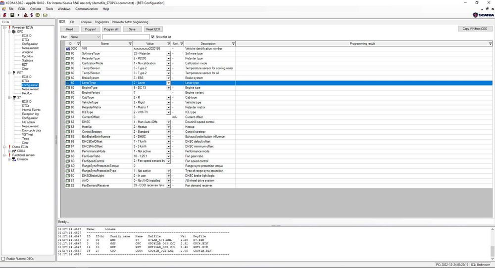Screen dimensions: 495x268
Task: Expand the Emission tree node
Action: coord(9,159)
